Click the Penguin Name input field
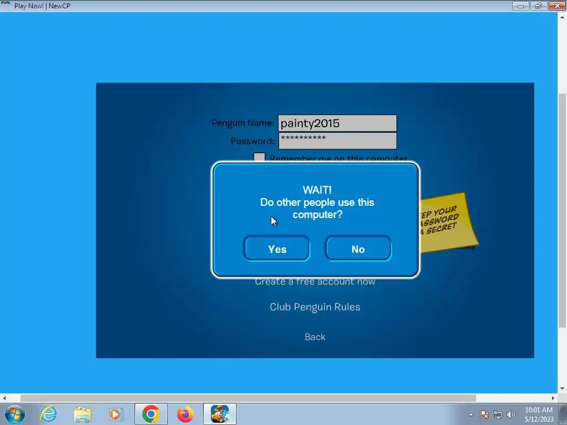Screen dimensions: 567x425 [x=337, y=123]
